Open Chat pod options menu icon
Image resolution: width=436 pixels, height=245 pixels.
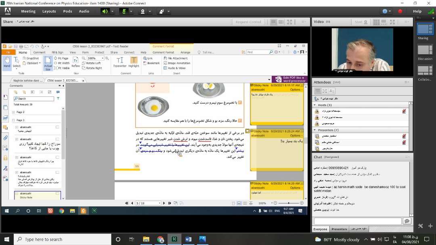coord(408,157)
